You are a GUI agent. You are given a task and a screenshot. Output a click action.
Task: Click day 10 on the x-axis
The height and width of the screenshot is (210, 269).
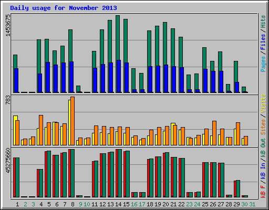click(87, 204)
